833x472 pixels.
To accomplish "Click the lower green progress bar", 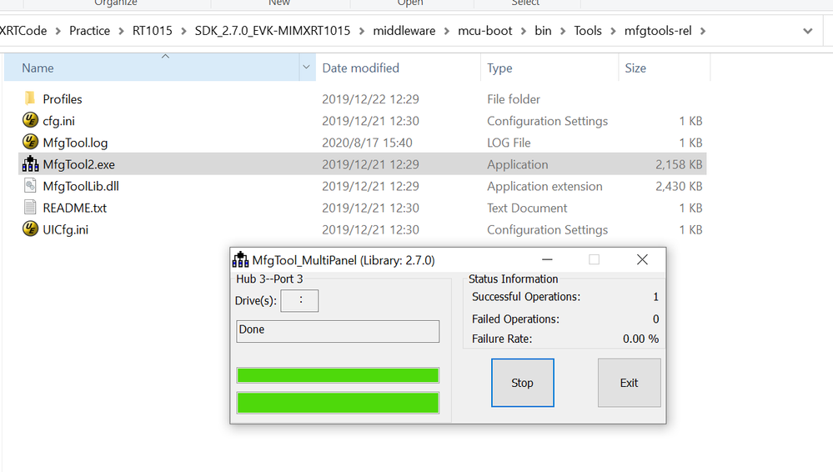I will point(338,403).
